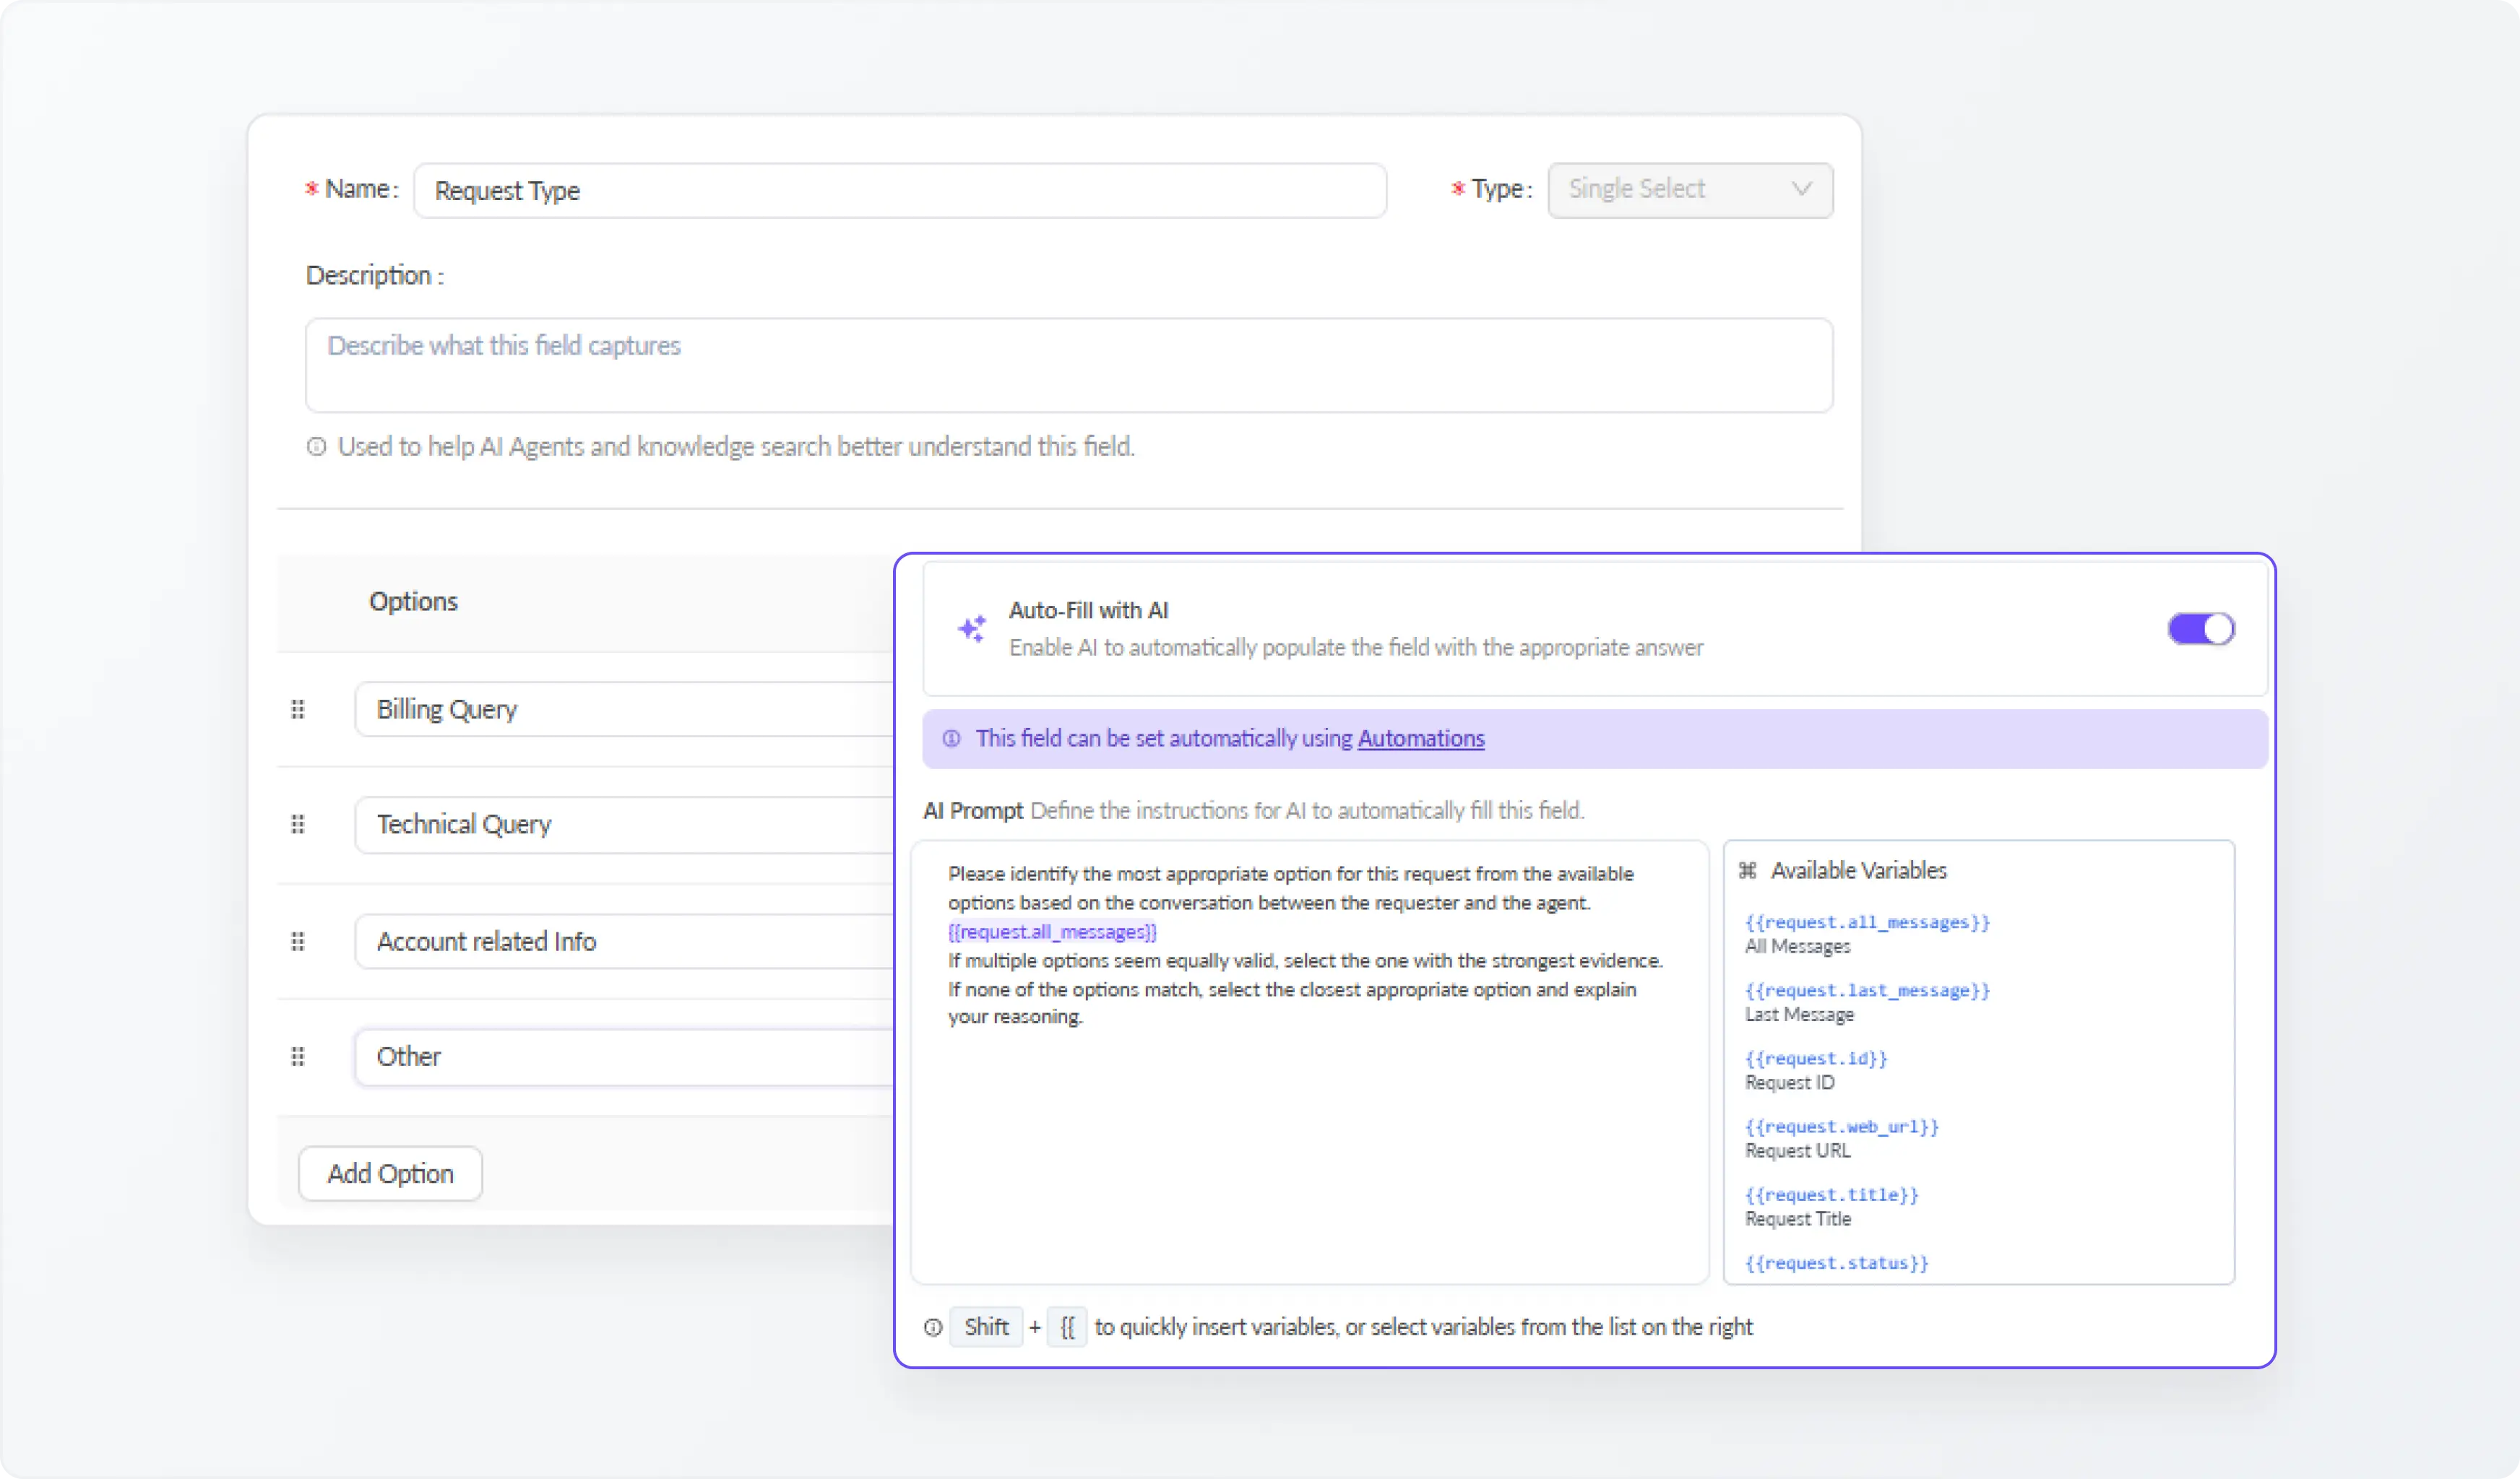
Task: Click the drag handle beside Account related Info
Action: tap(298, 942)
